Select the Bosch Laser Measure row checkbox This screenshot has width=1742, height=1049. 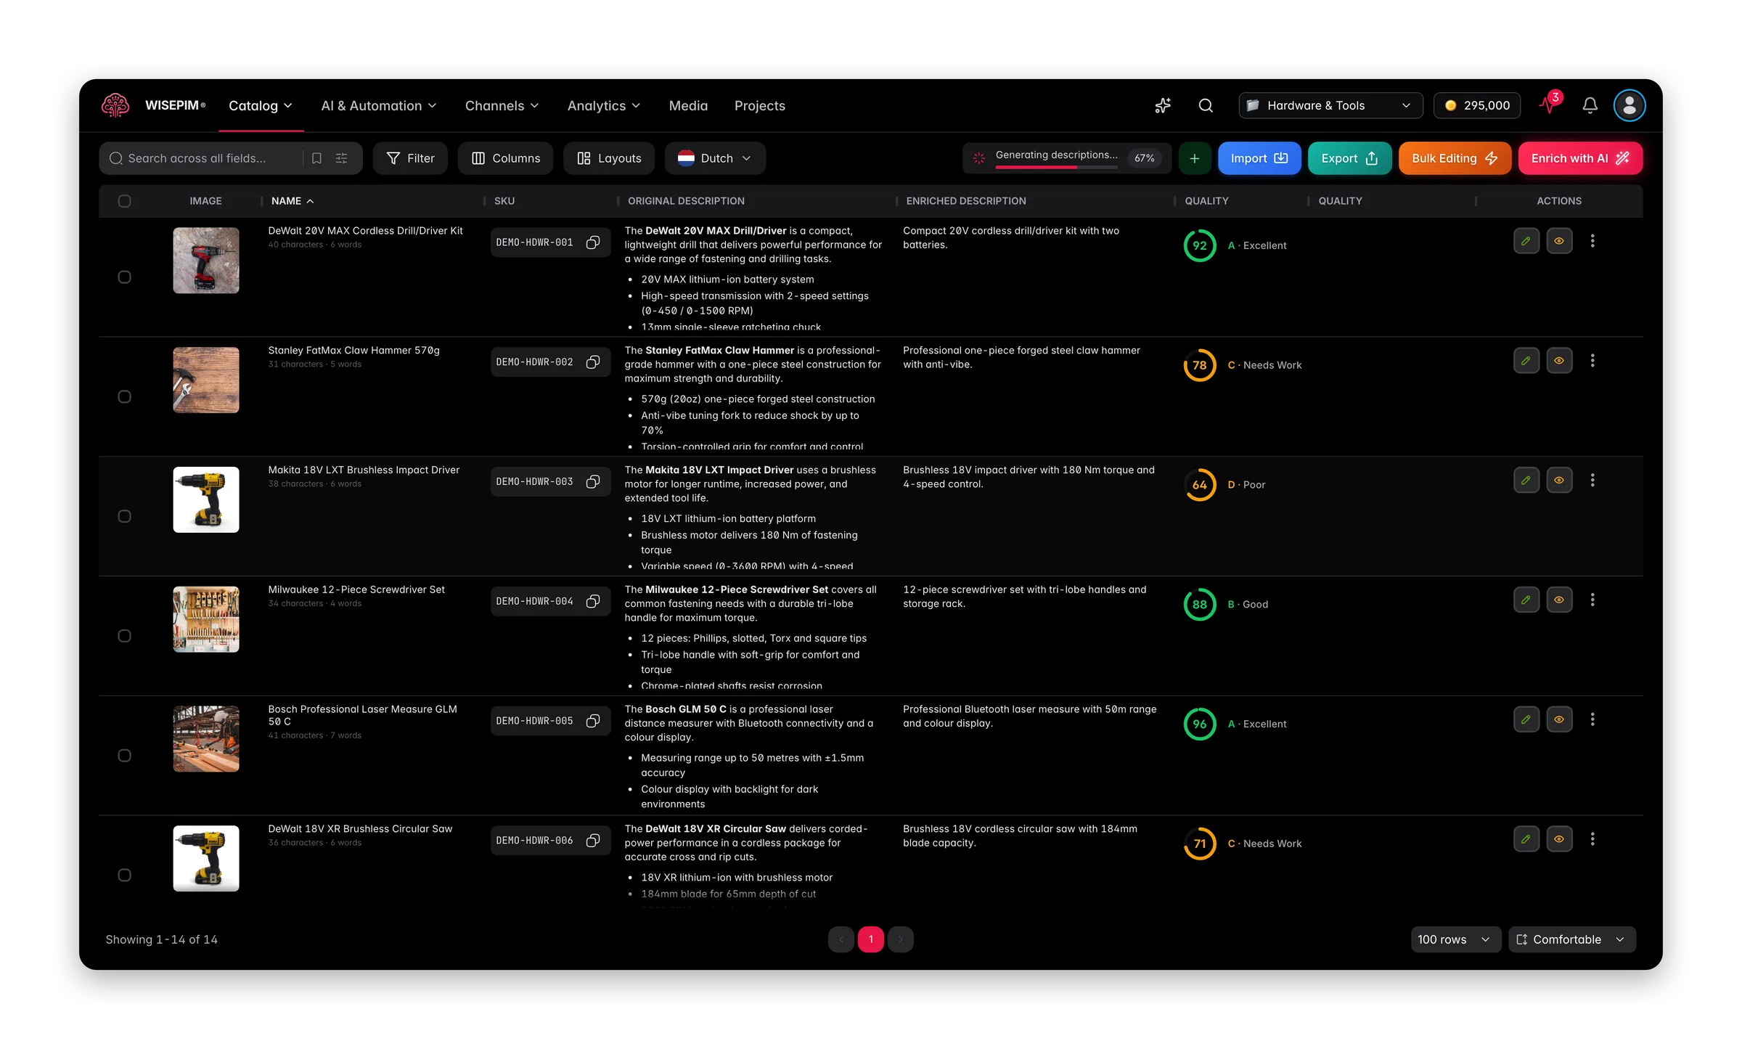(125, 756)
